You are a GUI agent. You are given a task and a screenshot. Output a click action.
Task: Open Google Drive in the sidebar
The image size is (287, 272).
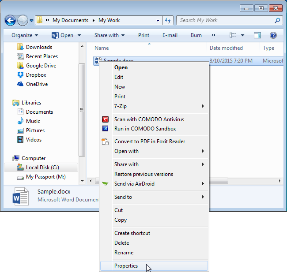tap(37, 66)
